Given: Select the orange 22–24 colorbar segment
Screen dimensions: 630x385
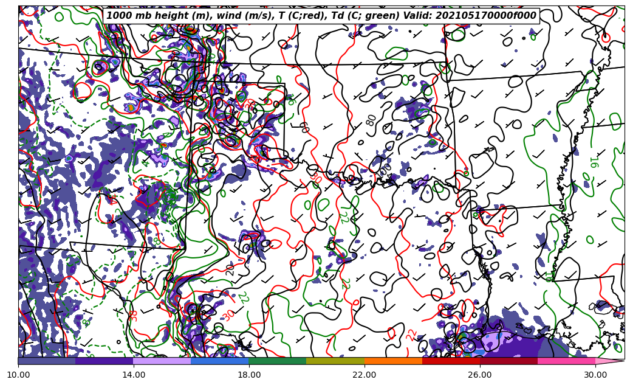Looking at the screenshot, I should 393,361.
